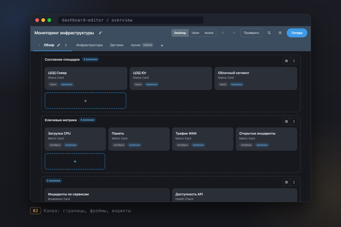This screenshot has height=227, width=341.
Task: Click the 3 колонки badge
Action: (x=91, y=59)
